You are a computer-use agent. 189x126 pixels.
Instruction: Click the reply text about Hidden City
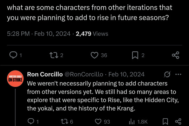point(103,96)
